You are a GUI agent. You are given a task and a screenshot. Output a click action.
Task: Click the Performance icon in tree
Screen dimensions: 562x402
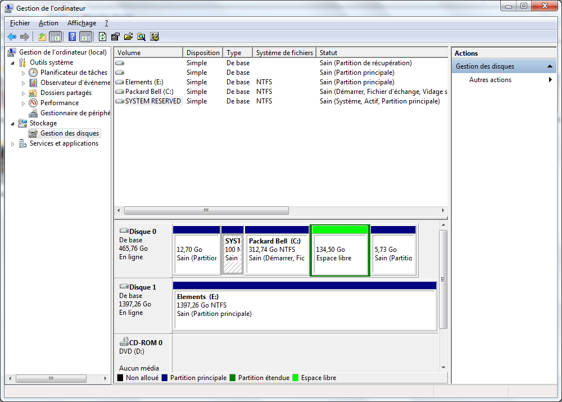pyautogui.click(x=33, y=103)
